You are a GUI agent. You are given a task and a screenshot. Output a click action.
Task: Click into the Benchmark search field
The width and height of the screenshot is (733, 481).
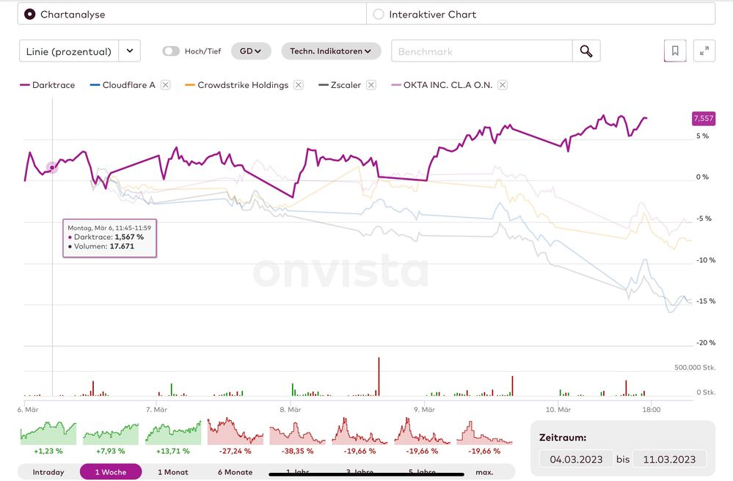(x=481, y=51)
